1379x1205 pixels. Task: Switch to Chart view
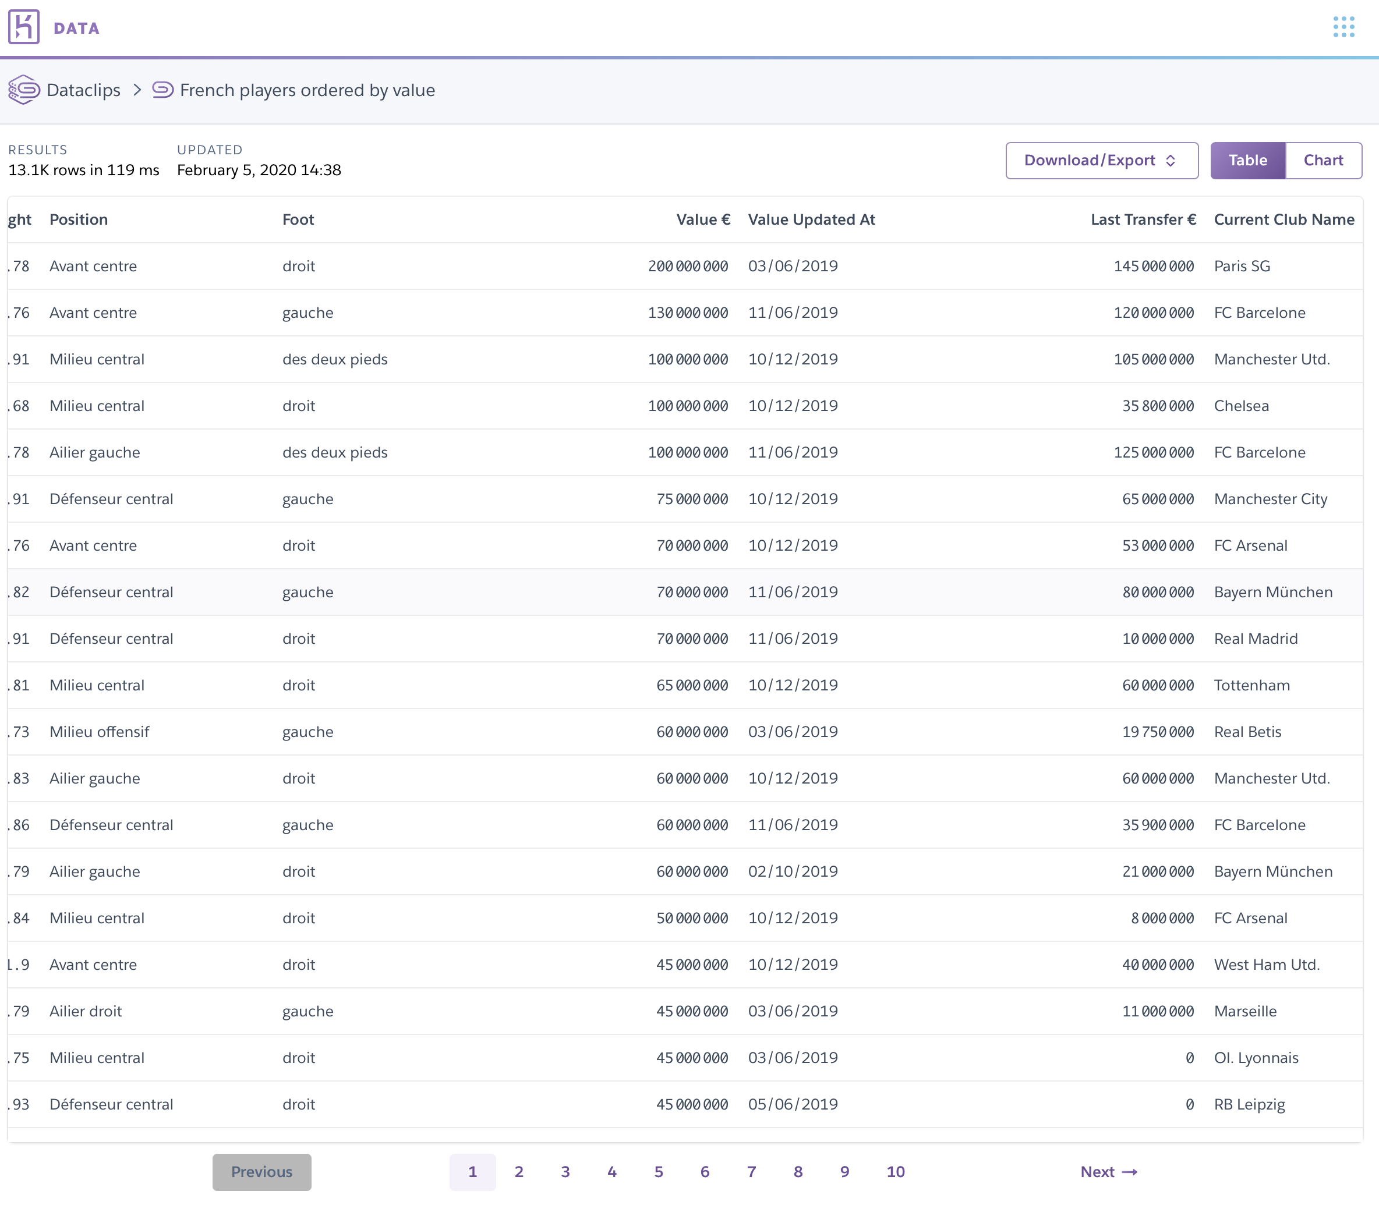[x=1323, y=160]
